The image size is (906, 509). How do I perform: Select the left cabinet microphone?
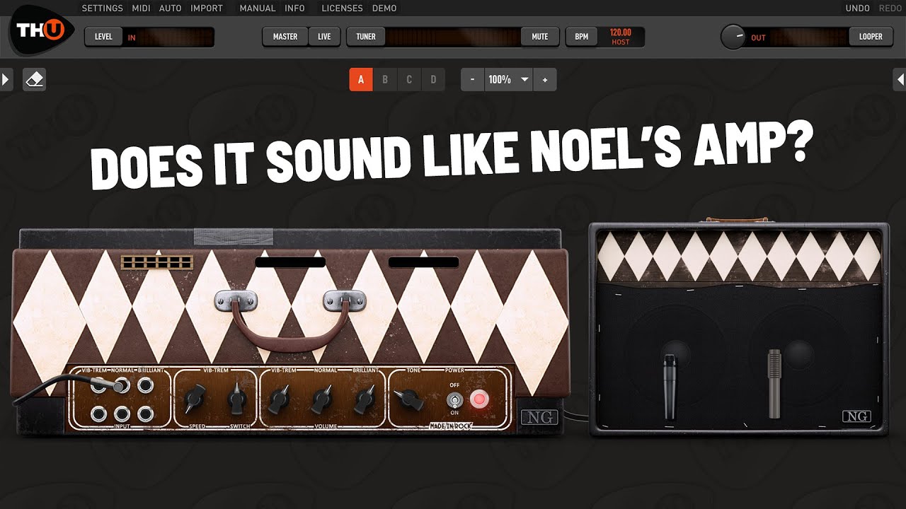coord(669,387)
